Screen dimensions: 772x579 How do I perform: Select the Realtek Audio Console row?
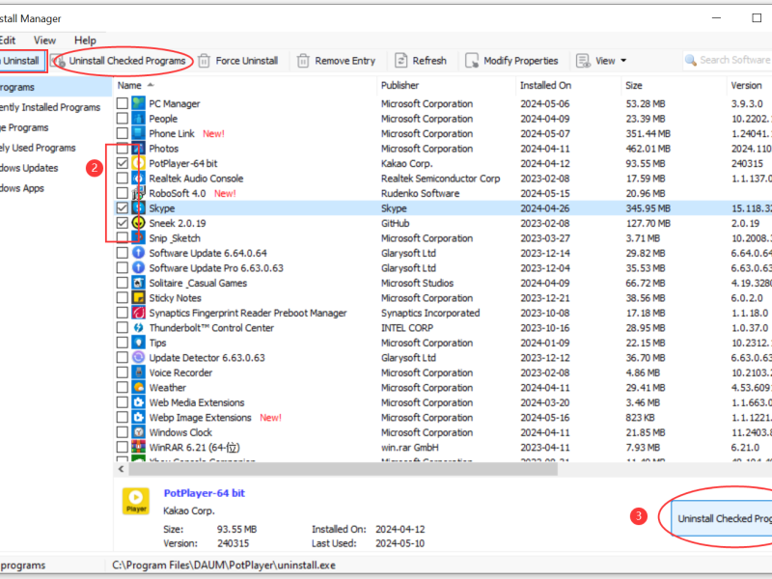tap(443, 179)
